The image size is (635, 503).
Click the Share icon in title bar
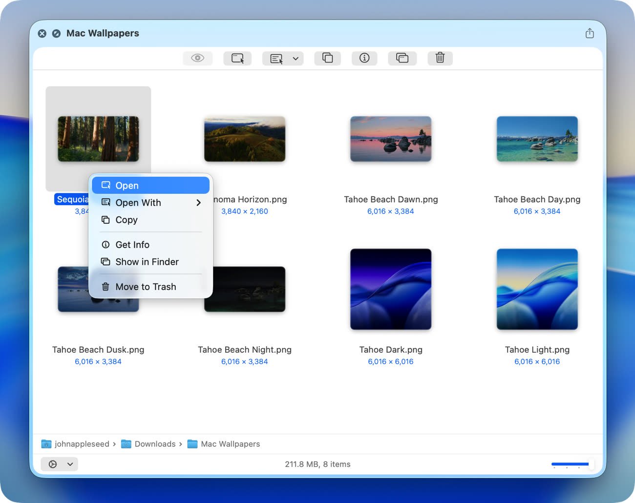click(590, 33)
